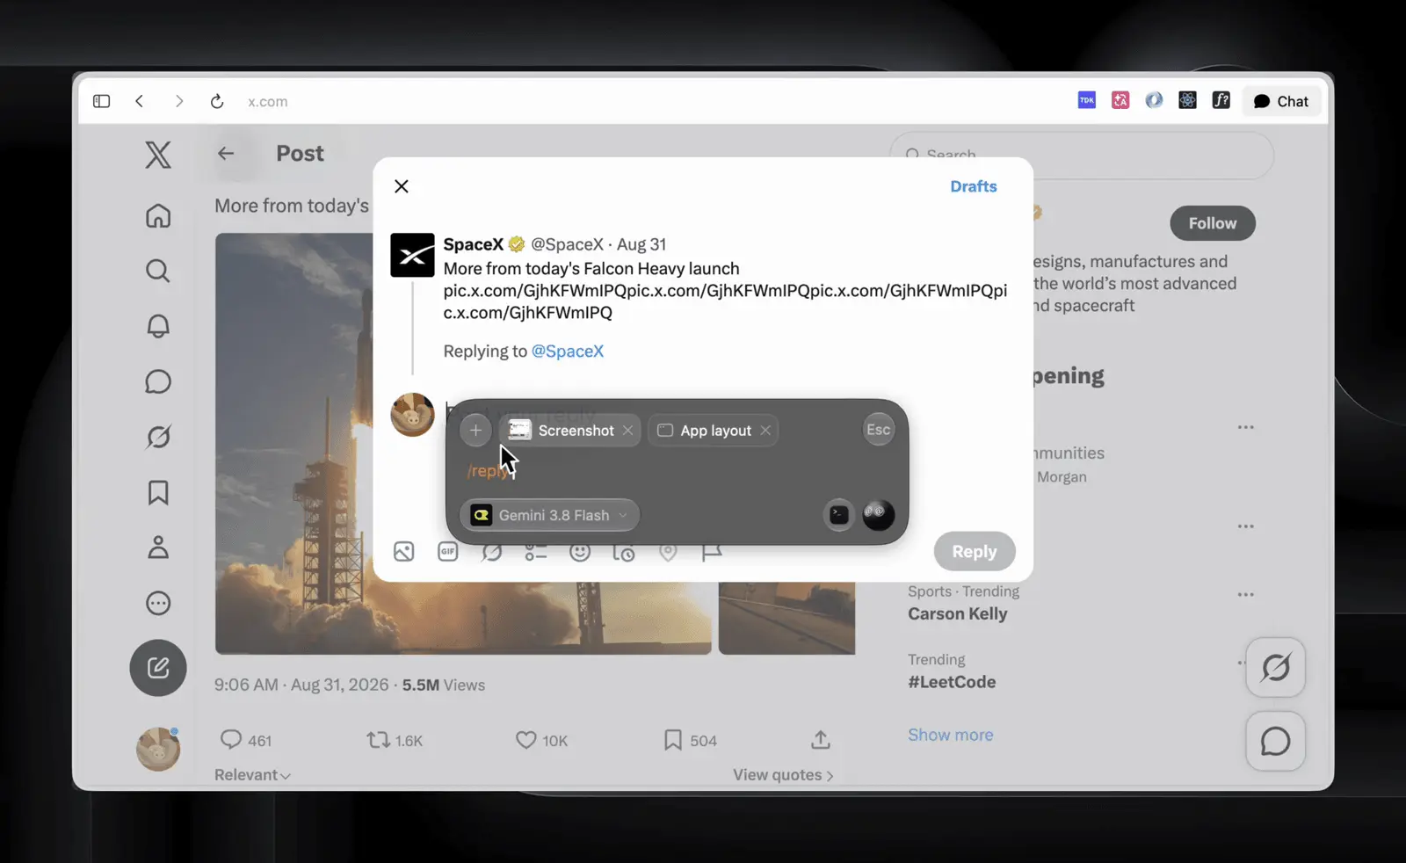Image resolution: width=1406 pixels, height=863 pixels.
Task: Click the /reply prompt text field
Action: pyautogui.click(x=677, y=471)
